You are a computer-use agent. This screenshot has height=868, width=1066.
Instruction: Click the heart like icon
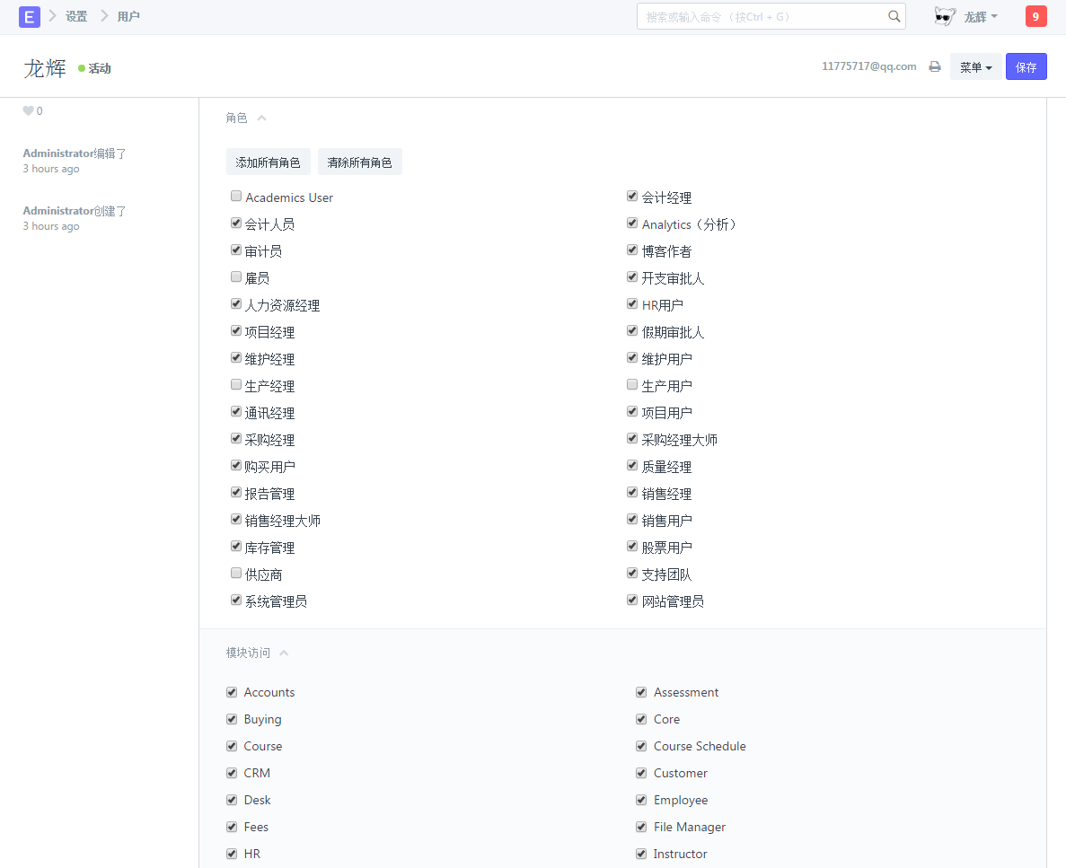click(28, 111)
